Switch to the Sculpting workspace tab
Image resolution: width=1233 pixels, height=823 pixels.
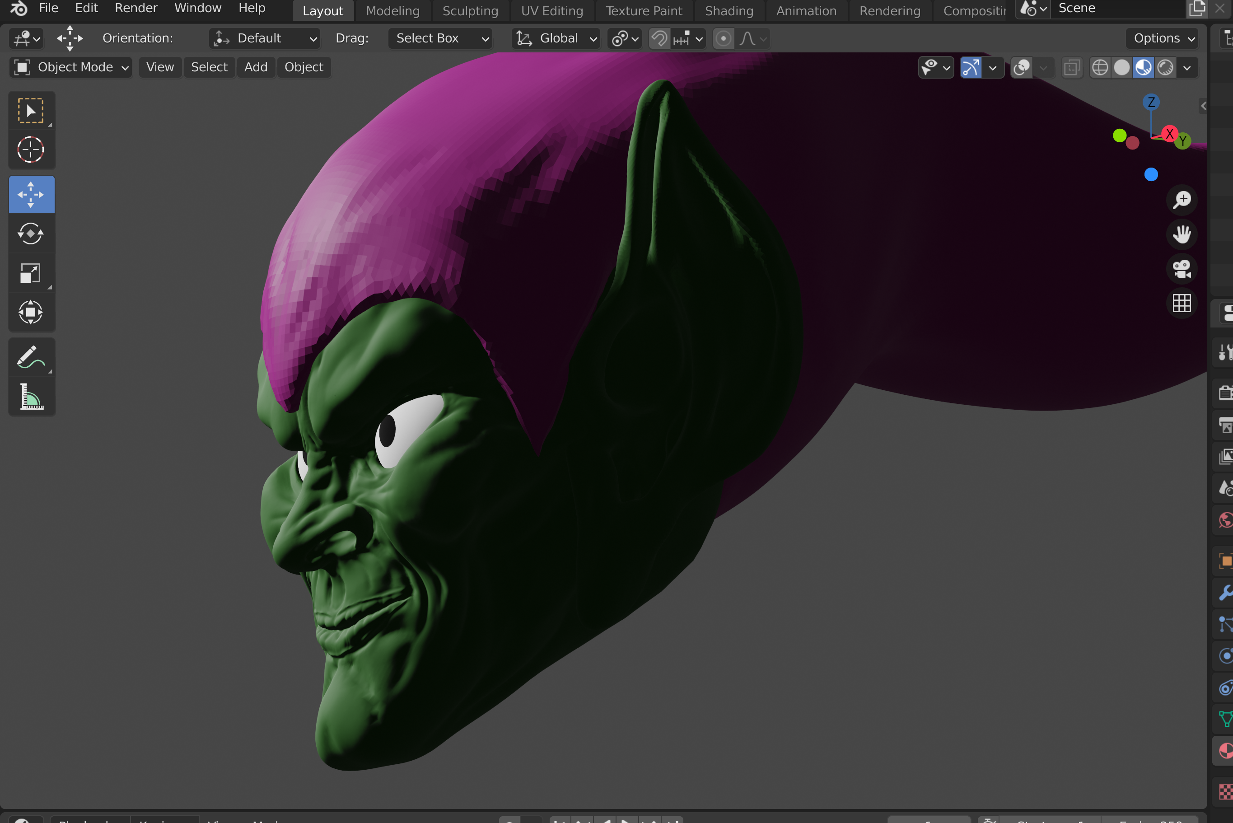(470, 10)
